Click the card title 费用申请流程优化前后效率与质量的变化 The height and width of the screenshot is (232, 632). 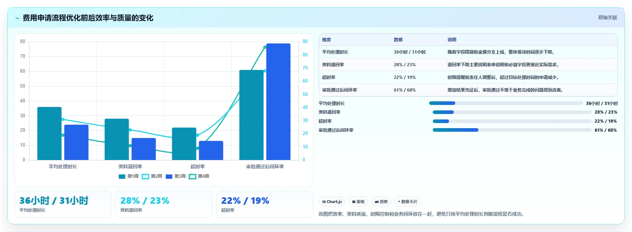pos(88,18)
